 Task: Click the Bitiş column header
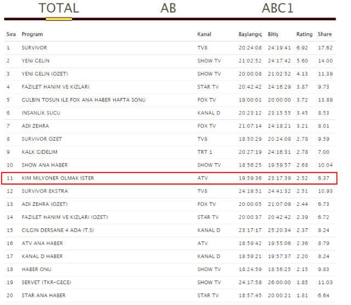point(273,34)
